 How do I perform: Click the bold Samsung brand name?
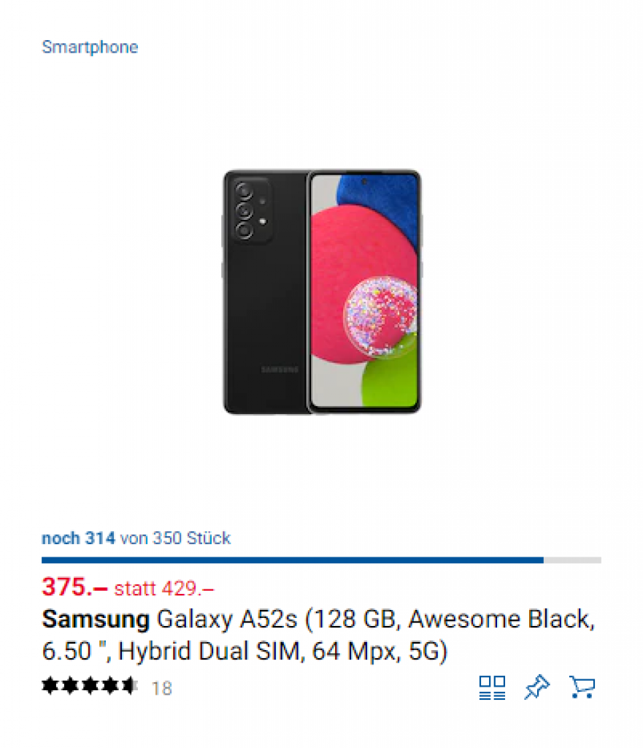click(x=95, y=619)
